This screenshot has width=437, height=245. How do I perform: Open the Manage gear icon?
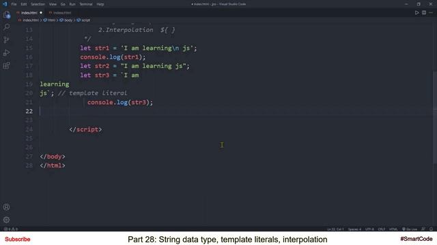click(x=6, y=220)
